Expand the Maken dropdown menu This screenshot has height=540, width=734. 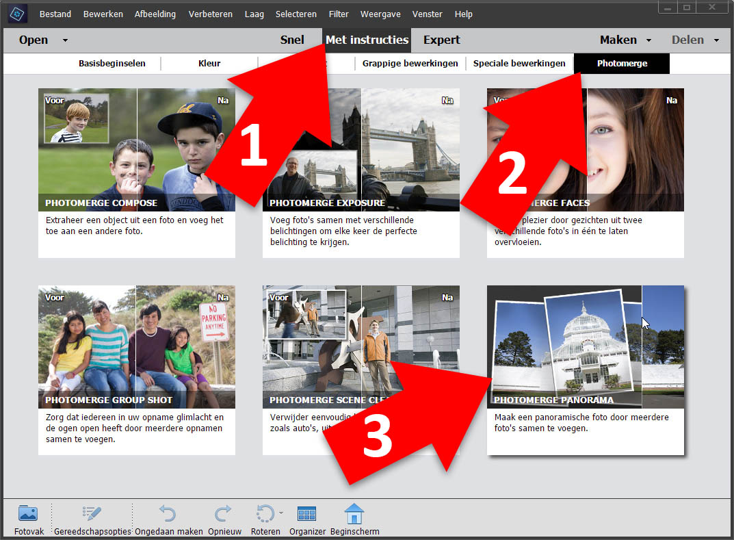pyautogui.click(x=648, y=40)
